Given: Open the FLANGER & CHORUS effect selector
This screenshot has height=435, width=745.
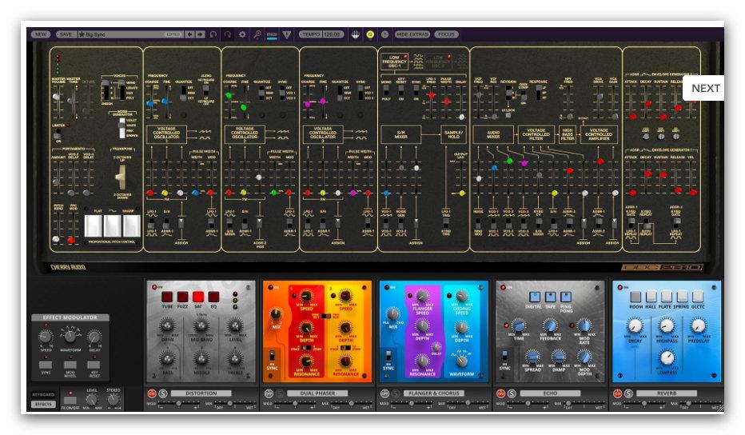Looking at the screenshot, I should click(x=434, y=393).
